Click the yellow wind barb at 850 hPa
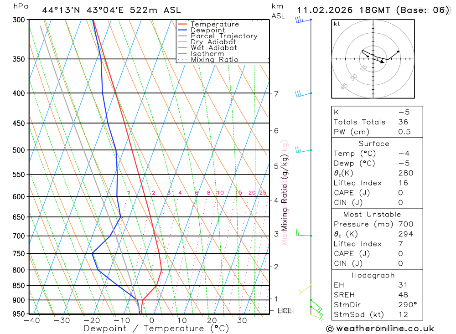This screenshot has width=456, height=334. [x=305, y=289]
